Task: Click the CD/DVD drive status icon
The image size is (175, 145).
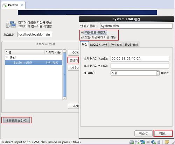Action: 137,142
